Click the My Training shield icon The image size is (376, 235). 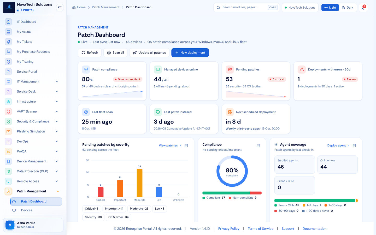(x=8, y=62)
